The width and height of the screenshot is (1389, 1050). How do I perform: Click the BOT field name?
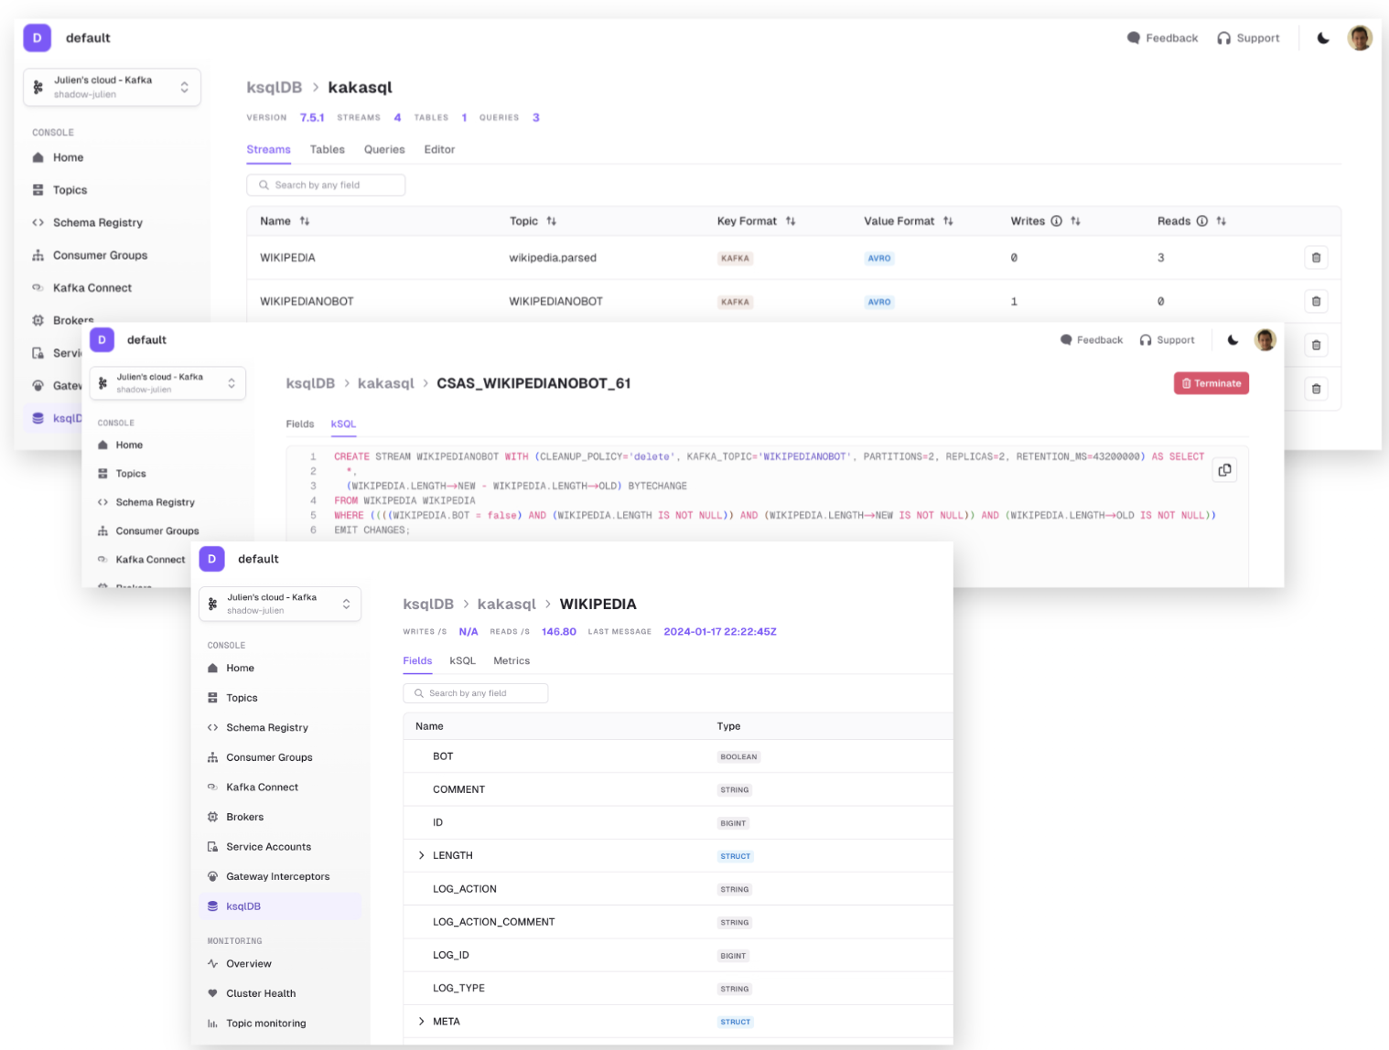443,756
